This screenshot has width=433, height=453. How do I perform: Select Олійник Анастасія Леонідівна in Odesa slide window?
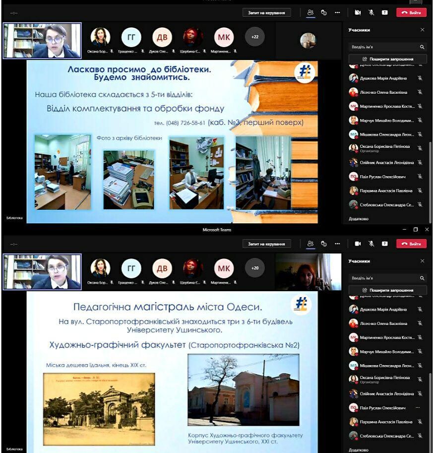pyautogui.click(x=386, y=393)
